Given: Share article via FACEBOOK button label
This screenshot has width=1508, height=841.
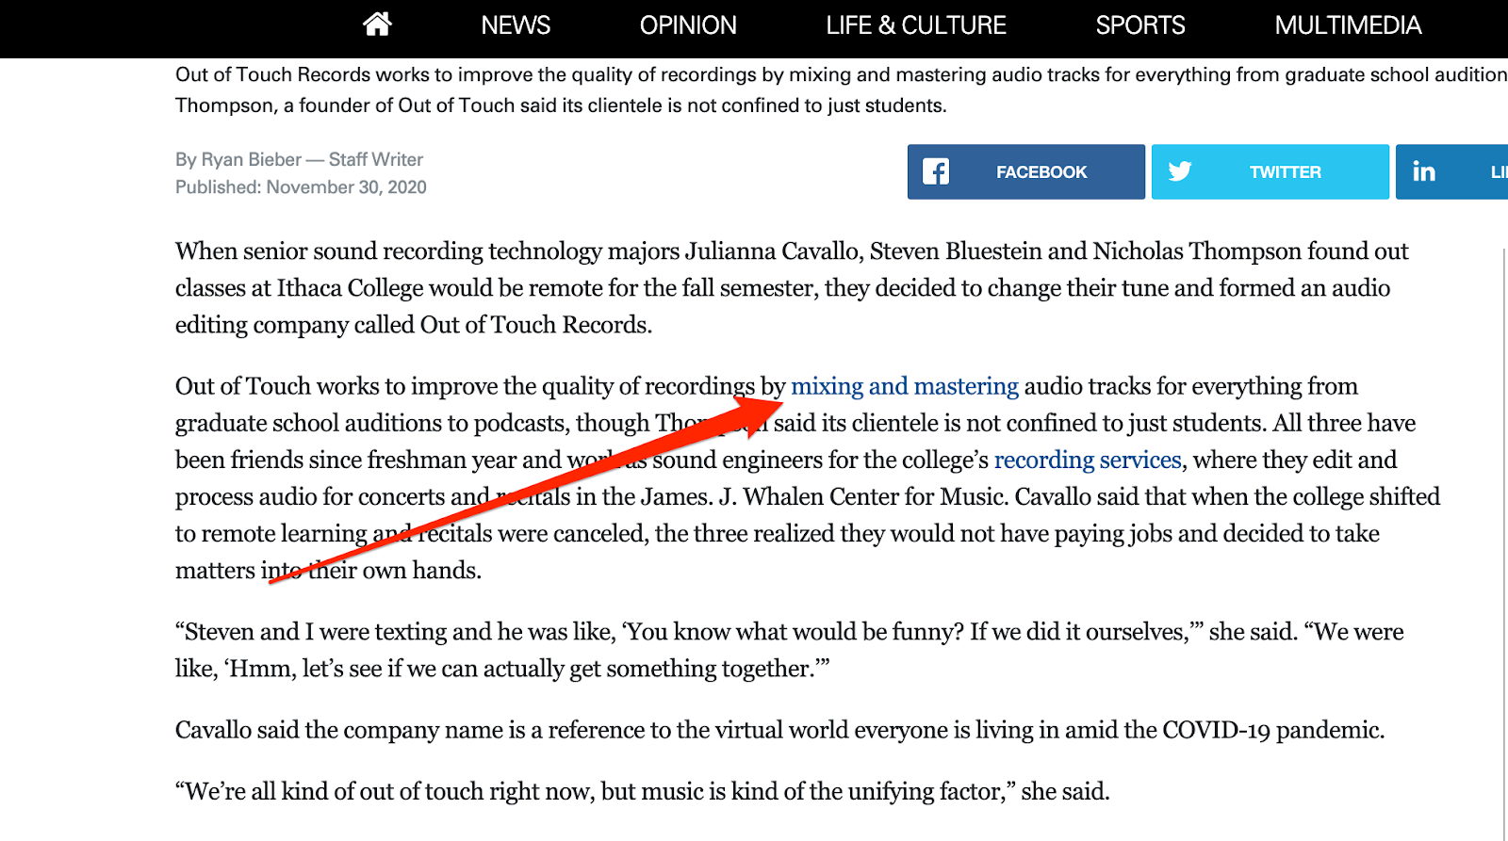Looking at the screenshot, I should click(1041, 172).
